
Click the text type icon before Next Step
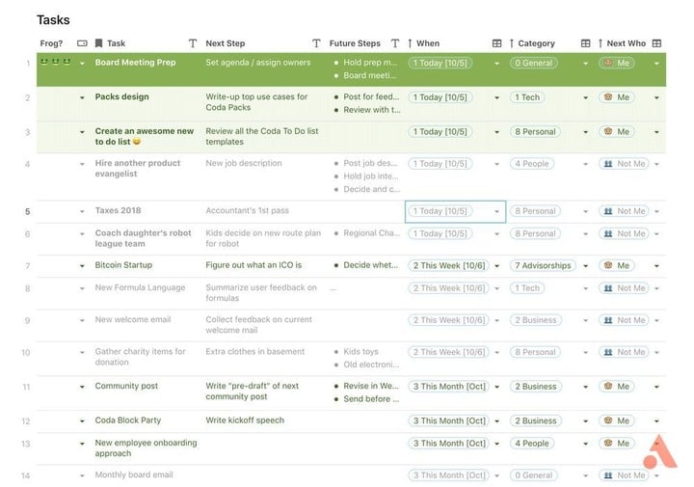(x=193, y=43)
